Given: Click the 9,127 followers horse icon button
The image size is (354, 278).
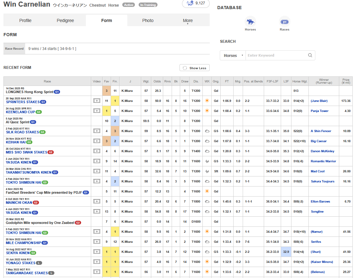Looking at the screenshot, I should [196, 3].
